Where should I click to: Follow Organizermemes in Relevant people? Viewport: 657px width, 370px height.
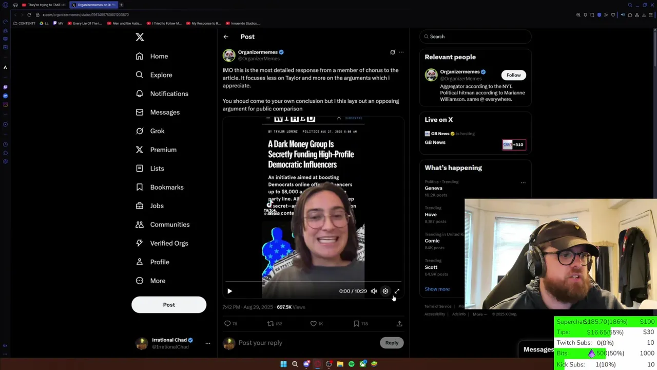click(x=513, y=75)
